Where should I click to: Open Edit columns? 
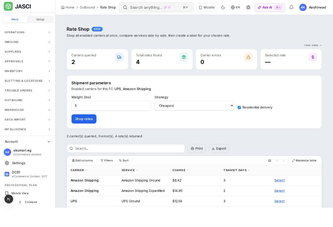[82, 161]
